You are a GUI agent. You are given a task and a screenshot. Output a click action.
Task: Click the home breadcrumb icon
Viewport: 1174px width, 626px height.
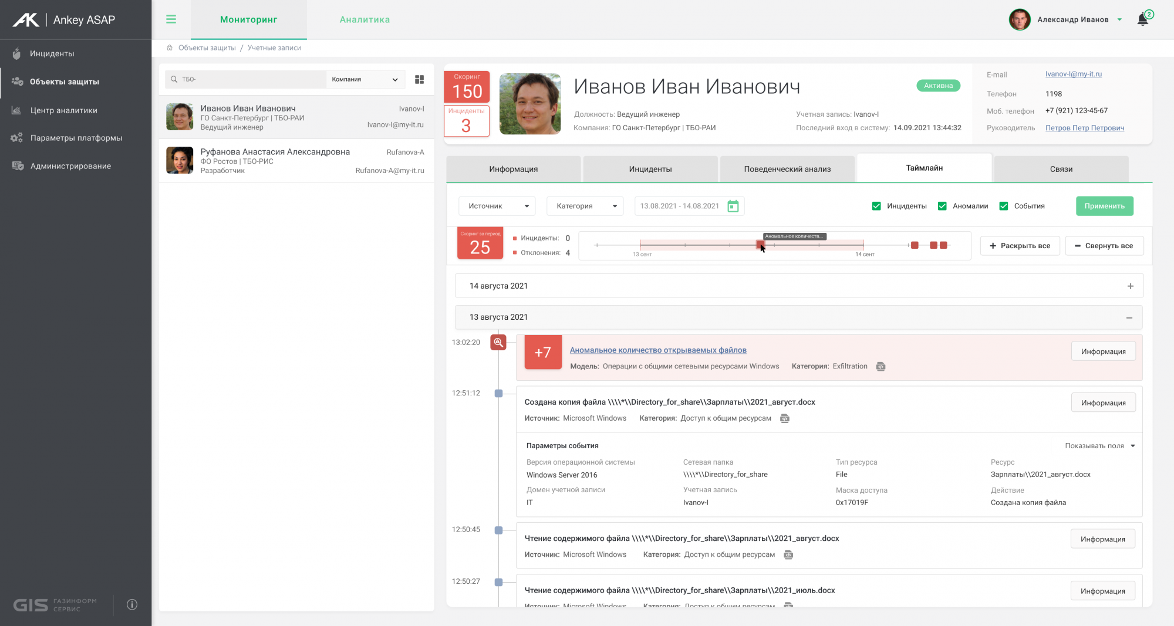click(170, 48)
